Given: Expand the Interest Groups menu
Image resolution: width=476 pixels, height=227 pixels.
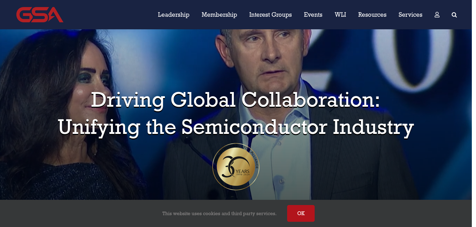Looking at the screenshot, I should coord(270,15).
